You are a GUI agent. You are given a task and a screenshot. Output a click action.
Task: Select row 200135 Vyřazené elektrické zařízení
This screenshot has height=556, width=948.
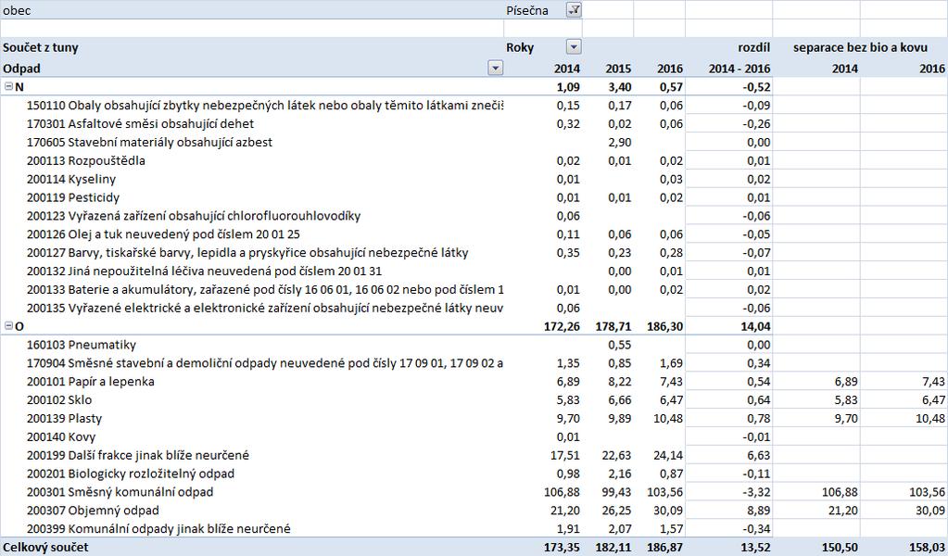[x=265, y=308]
